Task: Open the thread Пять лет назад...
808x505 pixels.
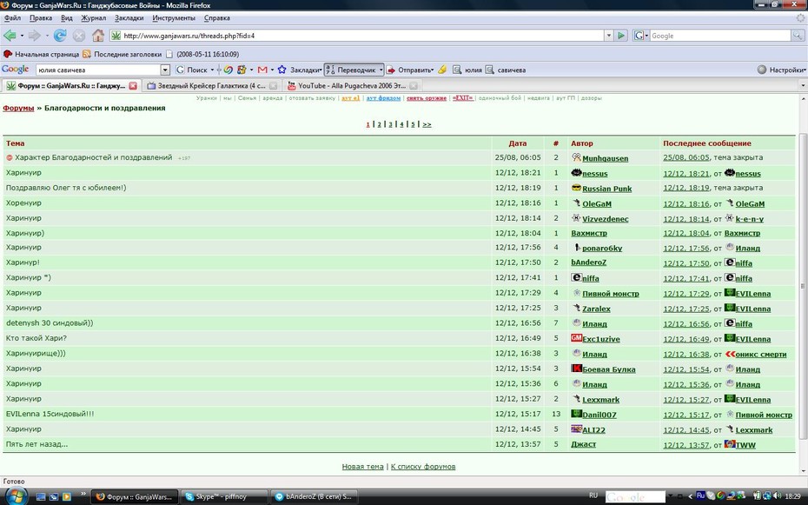Action: coord(36,443)
